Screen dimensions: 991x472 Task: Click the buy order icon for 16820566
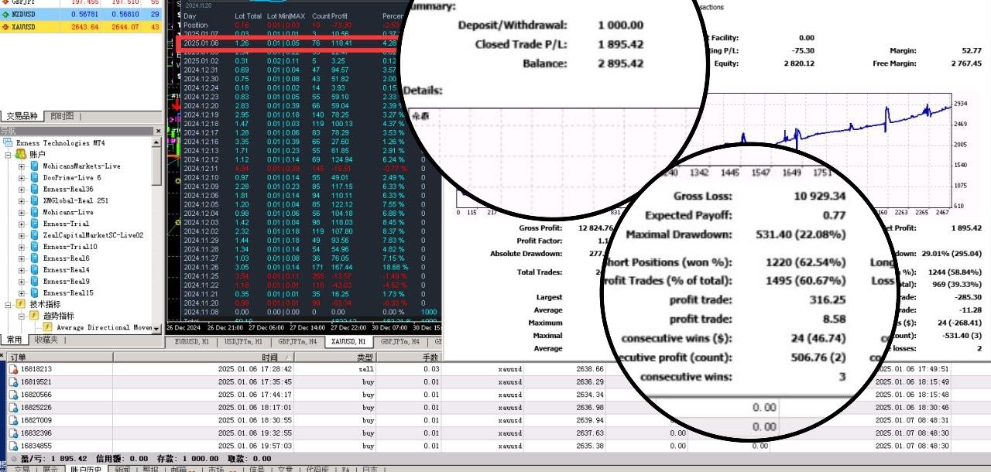pos(12,395)
